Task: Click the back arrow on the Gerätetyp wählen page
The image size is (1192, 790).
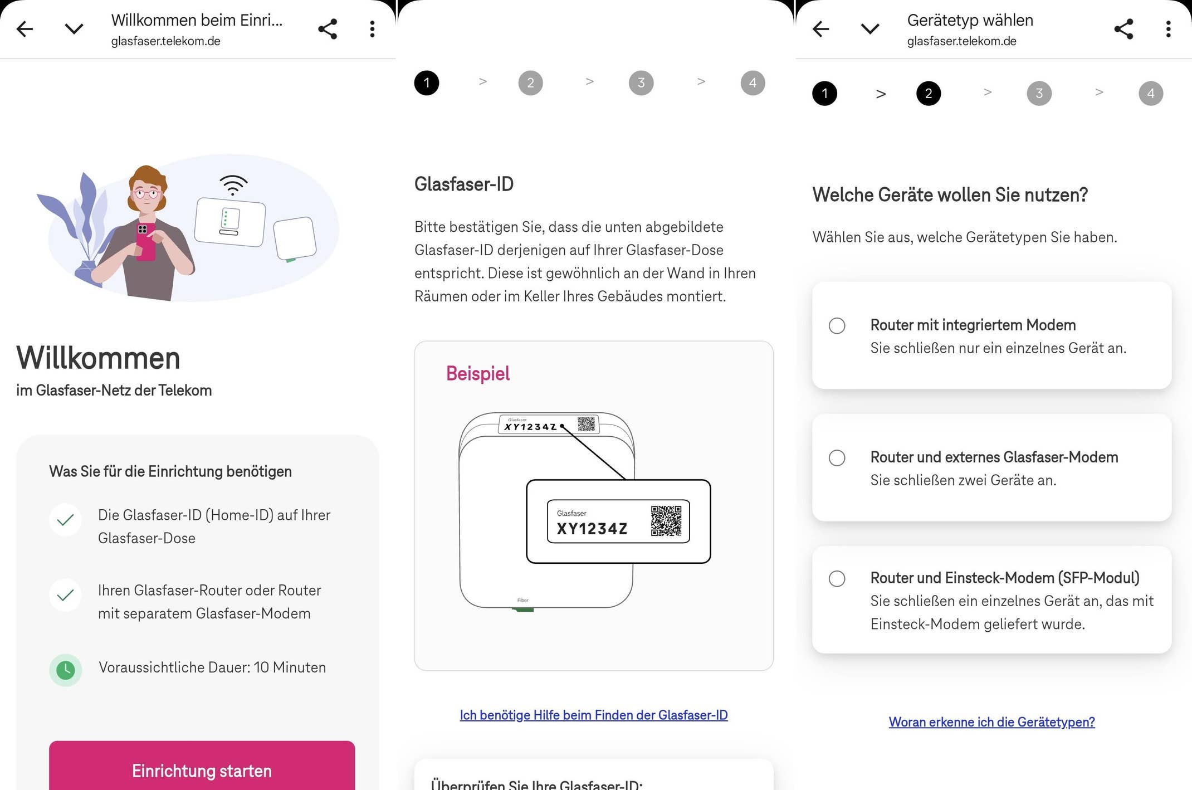Action: click(x=820, y=28)
